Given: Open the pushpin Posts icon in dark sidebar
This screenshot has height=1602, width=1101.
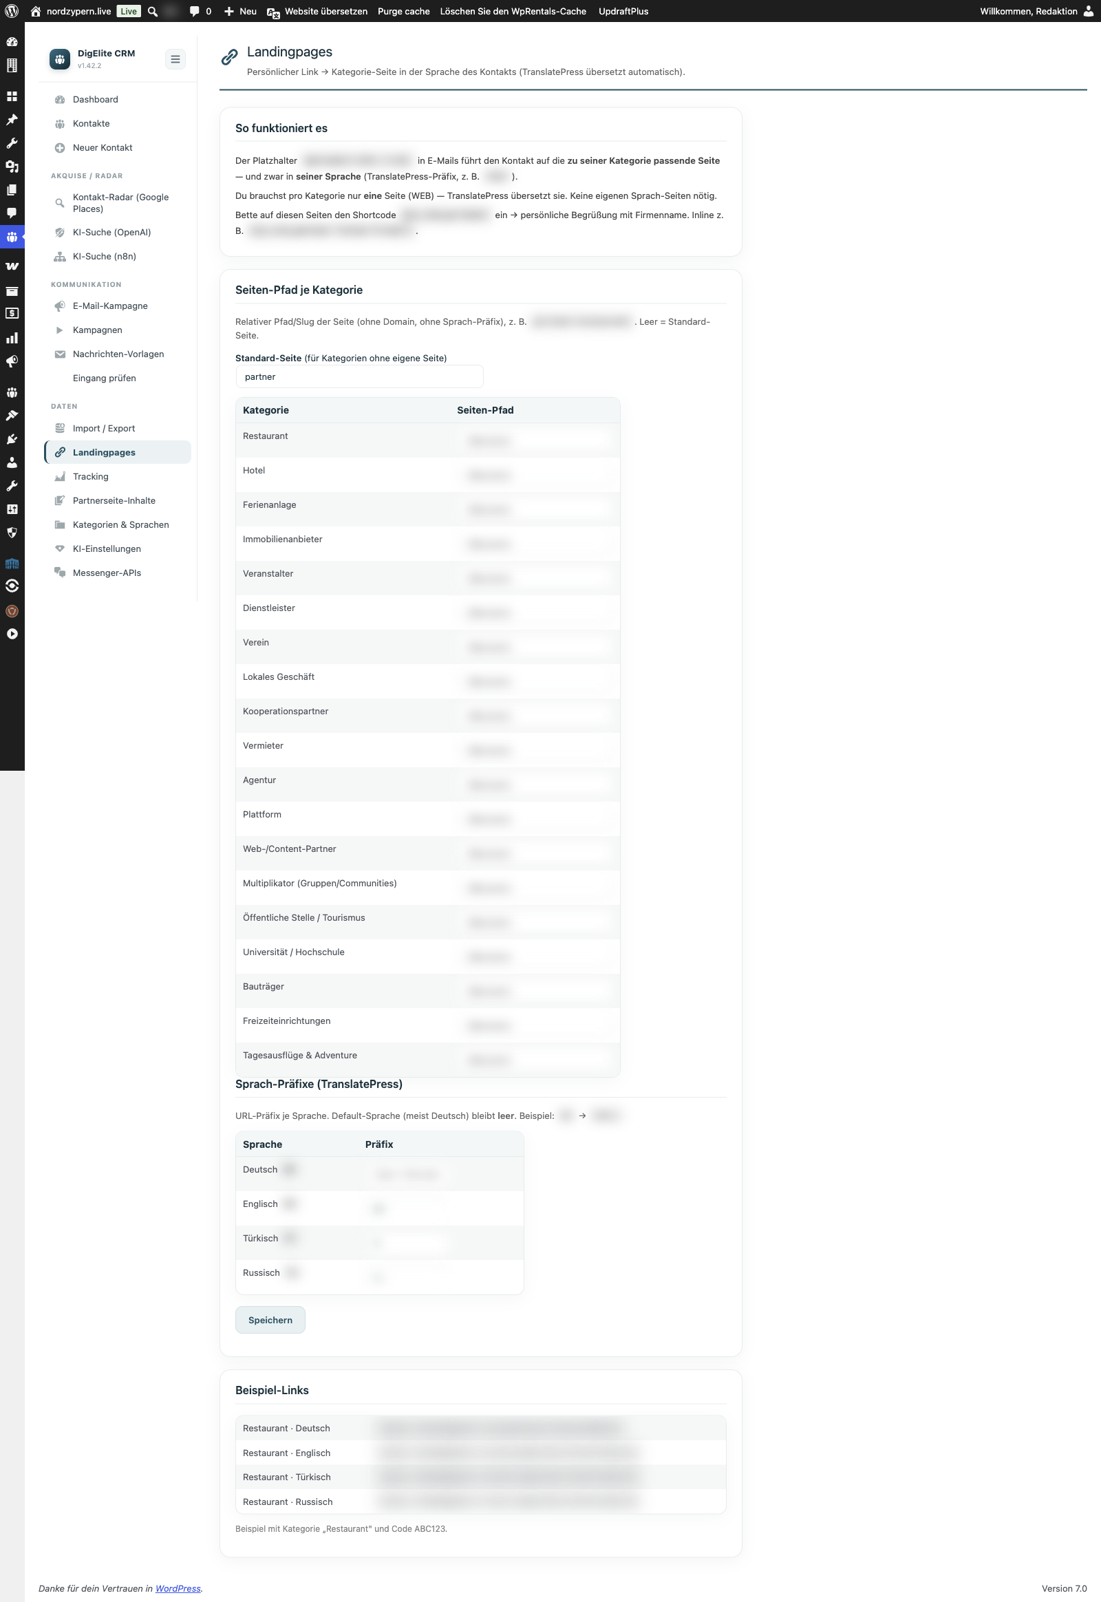Looking at the screenshot, I should [x=12, y=120].
